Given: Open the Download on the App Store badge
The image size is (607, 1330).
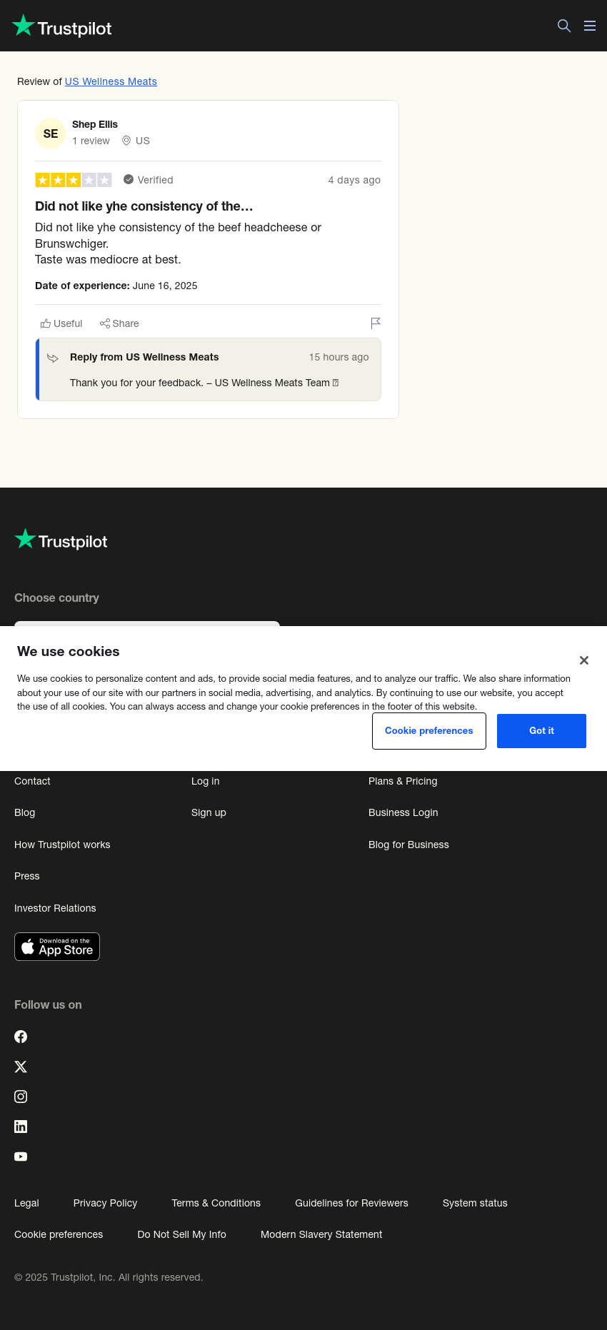Looking at the screenshot, I should [x=57, y=947].
